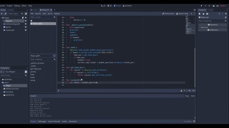This screenshot has width=229, height=128.
Task: Expand the Raycast node children
Action: (x=3, y=21)
